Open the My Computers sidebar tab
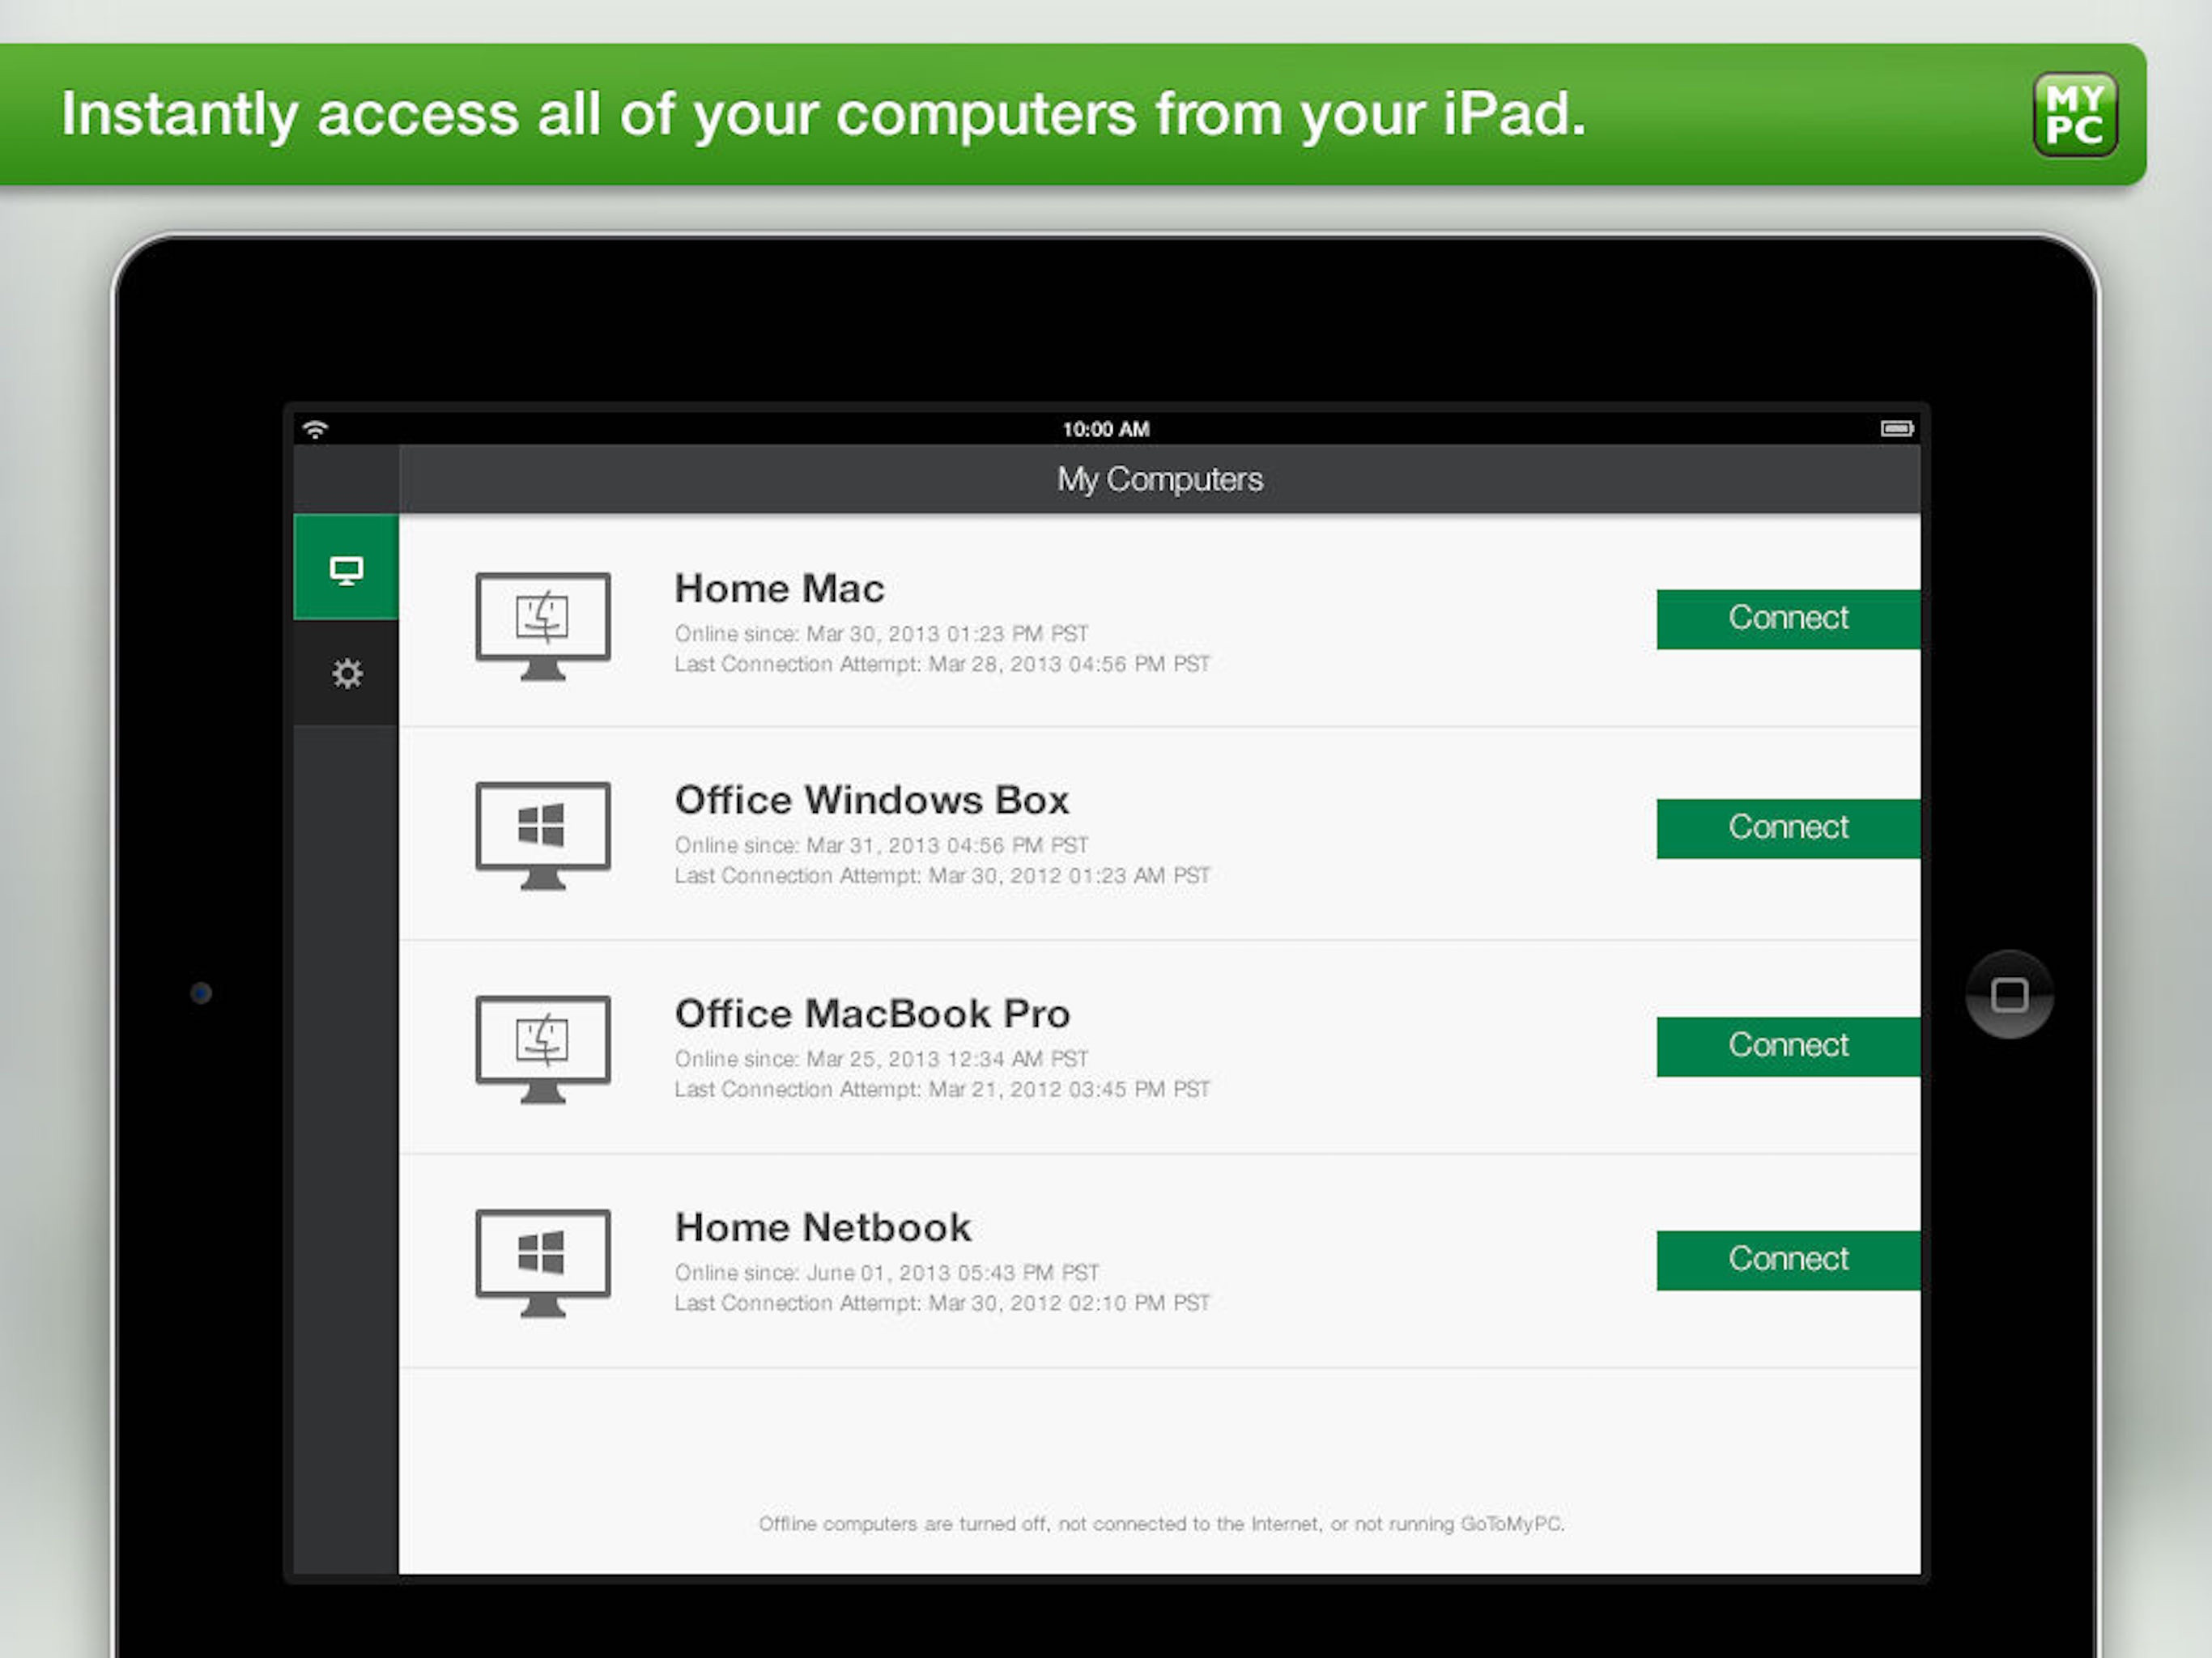 pyautogui.click(x=346, y=569)
